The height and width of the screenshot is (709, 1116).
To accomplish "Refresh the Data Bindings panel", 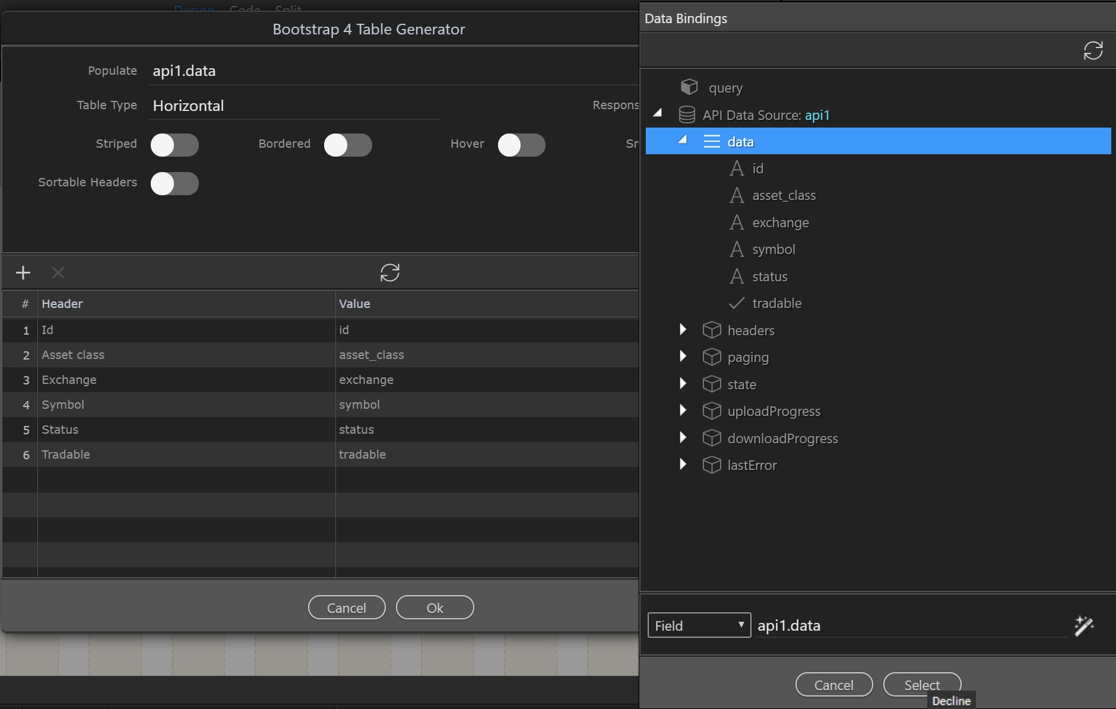I will coord(1093,50).
